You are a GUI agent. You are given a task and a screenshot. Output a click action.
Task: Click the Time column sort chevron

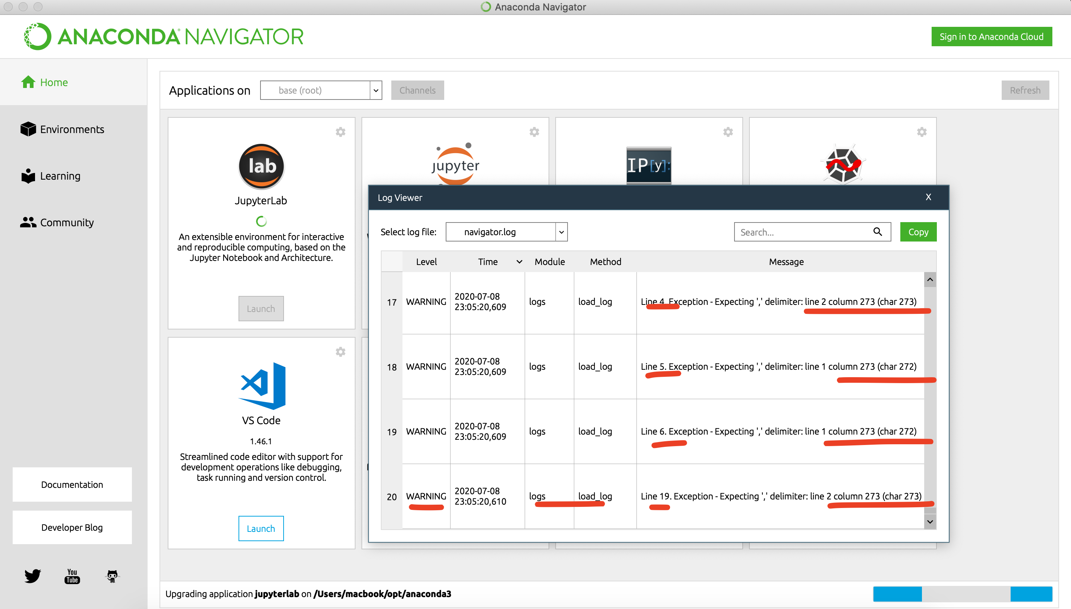click(519, 261)
